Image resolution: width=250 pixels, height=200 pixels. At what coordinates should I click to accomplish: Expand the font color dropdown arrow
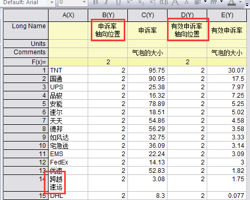coord(241,2)
